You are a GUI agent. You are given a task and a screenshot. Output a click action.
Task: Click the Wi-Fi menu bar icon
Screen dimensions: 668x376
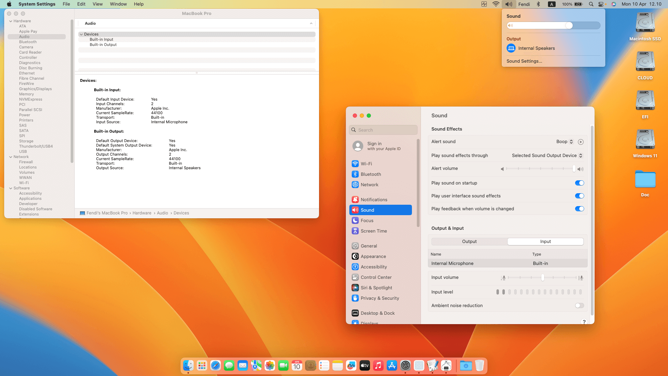[x=496, y=4]
